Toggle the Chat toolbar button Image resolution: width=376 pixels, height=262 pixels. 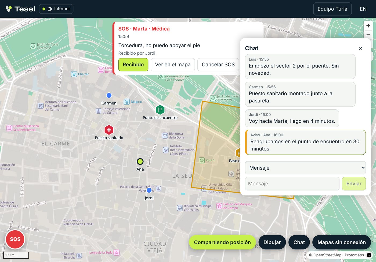(299, 242)
